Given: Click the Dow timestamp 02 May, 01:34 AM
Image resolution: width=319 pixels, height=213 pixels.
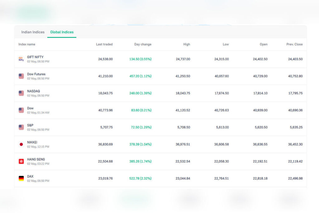Looking at the screenshot, I should tap(38, 113).
